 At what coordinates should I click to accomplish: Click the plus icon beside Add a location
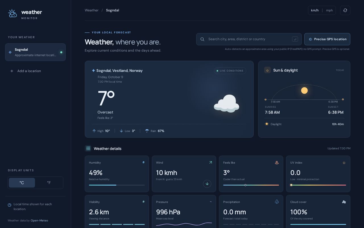point(12,71)
